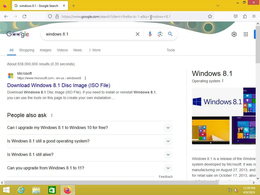Open the yellow desktop screenshot thumbnail
260x195 pixels.
pos(210,130)
